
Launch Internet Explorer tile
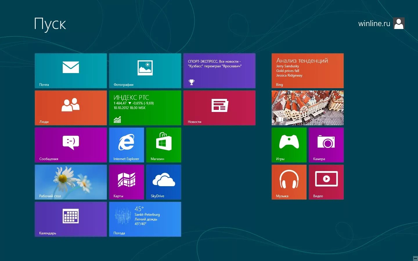(127, 145)
